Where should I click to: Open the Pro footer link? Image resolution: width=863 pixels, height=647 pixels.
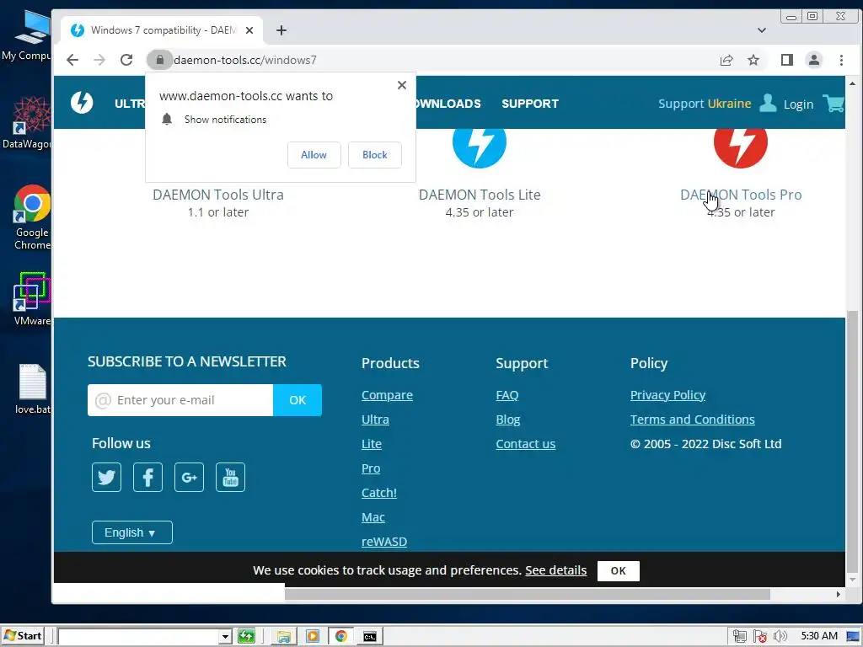click(371, 468)
